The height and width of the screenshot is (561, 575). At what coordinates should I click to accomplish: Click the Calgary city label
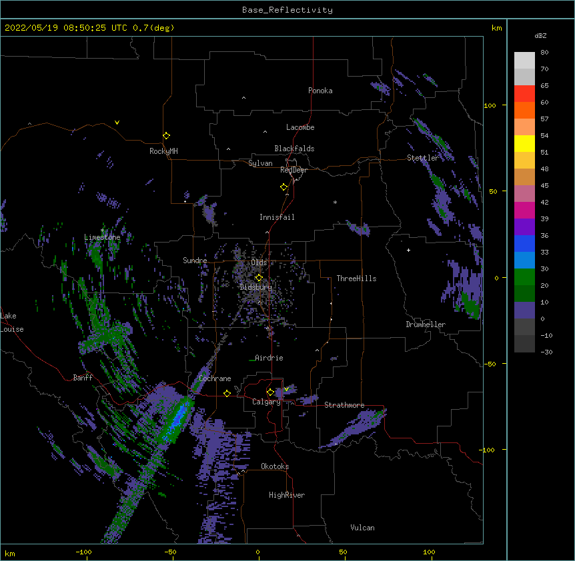pyautogui.click(x=266, y=402)
